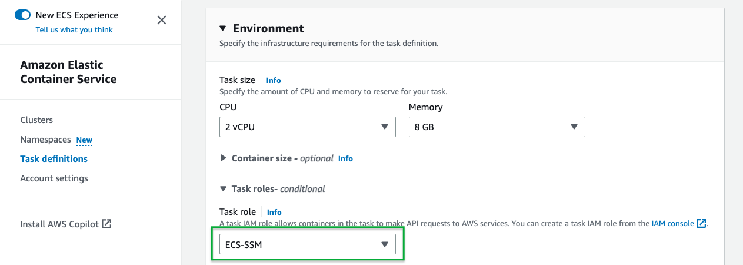Open Namespaces in the sidebar
743x265 pixels.
click(45, 140)
